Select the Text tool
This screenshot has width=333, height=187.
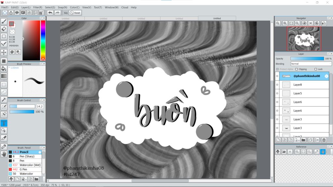[4, 123]
